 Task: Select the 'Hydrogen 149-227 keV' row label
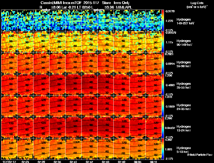(185, 21)
